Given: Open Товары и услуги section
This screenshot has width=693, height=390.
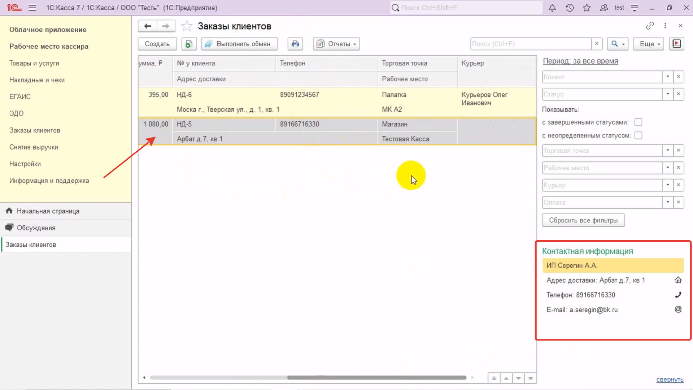Looking at the screenshot, I should (x=34, y=63).
